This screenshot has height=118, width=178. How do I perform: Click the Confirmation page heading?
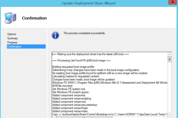(x=34, y=18)
